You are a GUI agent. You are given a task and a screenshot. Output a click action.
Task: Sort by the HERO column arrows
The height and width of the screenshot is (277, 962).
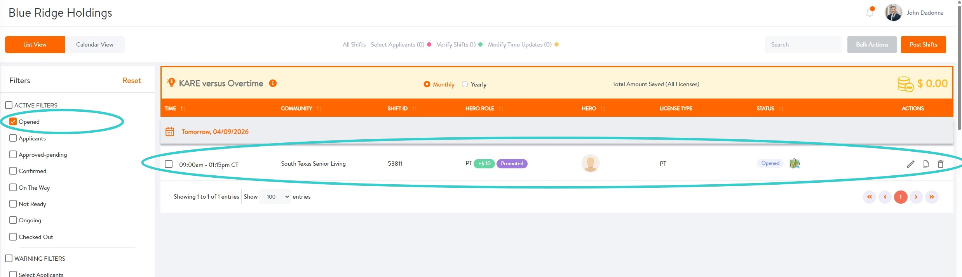603,109
